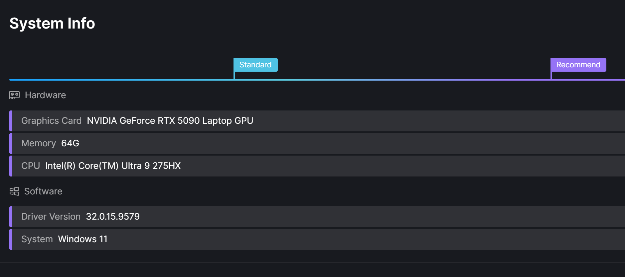Viewport: 625px width, 277px height.
Task: Click the Driver Version field label
Action: click(x=51, y=217)
